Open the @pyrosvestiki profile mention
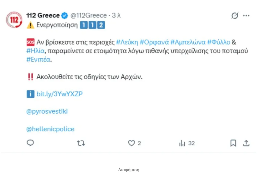Viewport: 263px width, 193px height. coord(48,111)
